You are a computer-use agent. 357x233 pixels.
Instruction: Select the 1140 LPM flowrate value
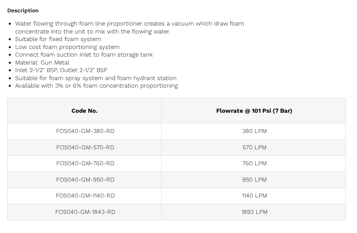coord(254,196)
